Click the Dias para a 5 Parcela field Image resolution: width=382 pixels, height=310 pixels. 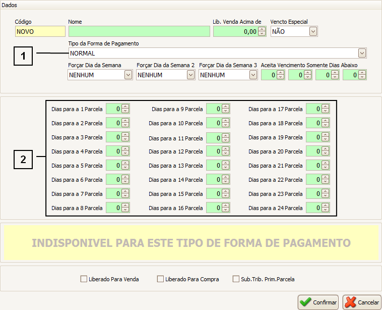(x=114, y=165)
